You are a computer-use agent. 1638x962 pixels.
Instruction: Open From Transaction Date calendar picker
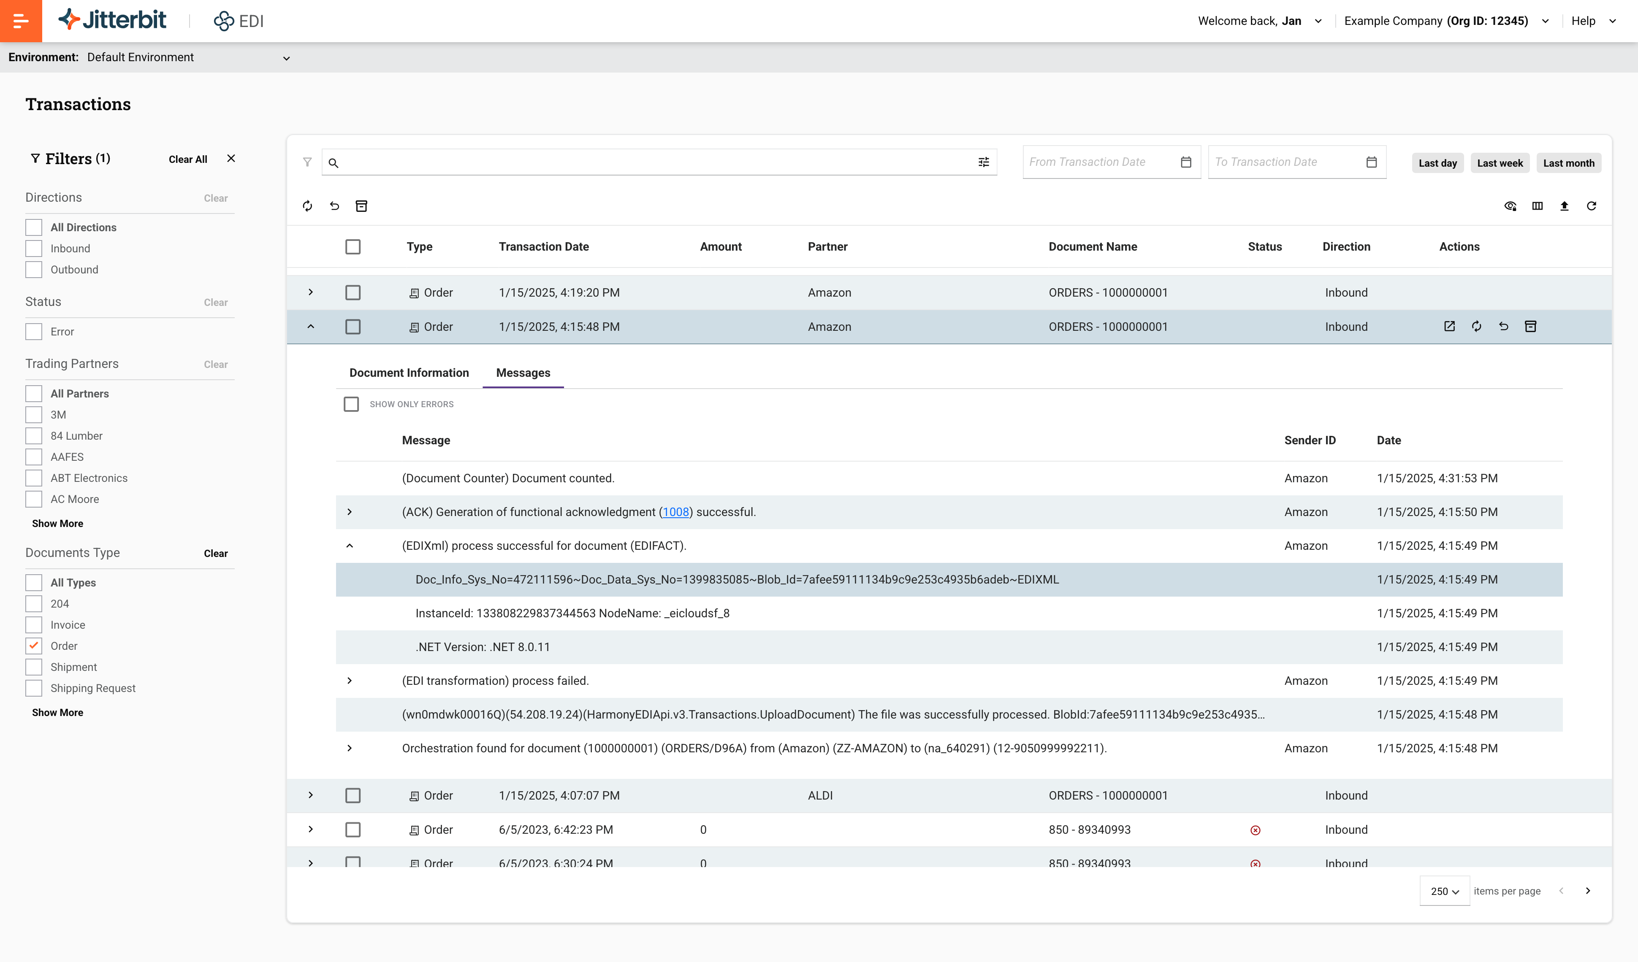click(1185, 162)
